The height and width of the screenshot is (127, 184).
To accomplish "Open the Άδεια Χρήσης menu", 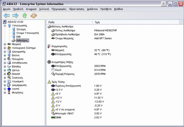I will pyautogui.click(x=77, y=9).
